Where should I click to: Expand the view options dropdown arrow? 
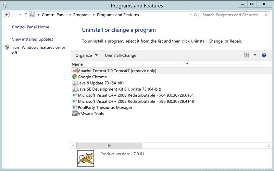(x=255, y=55)
